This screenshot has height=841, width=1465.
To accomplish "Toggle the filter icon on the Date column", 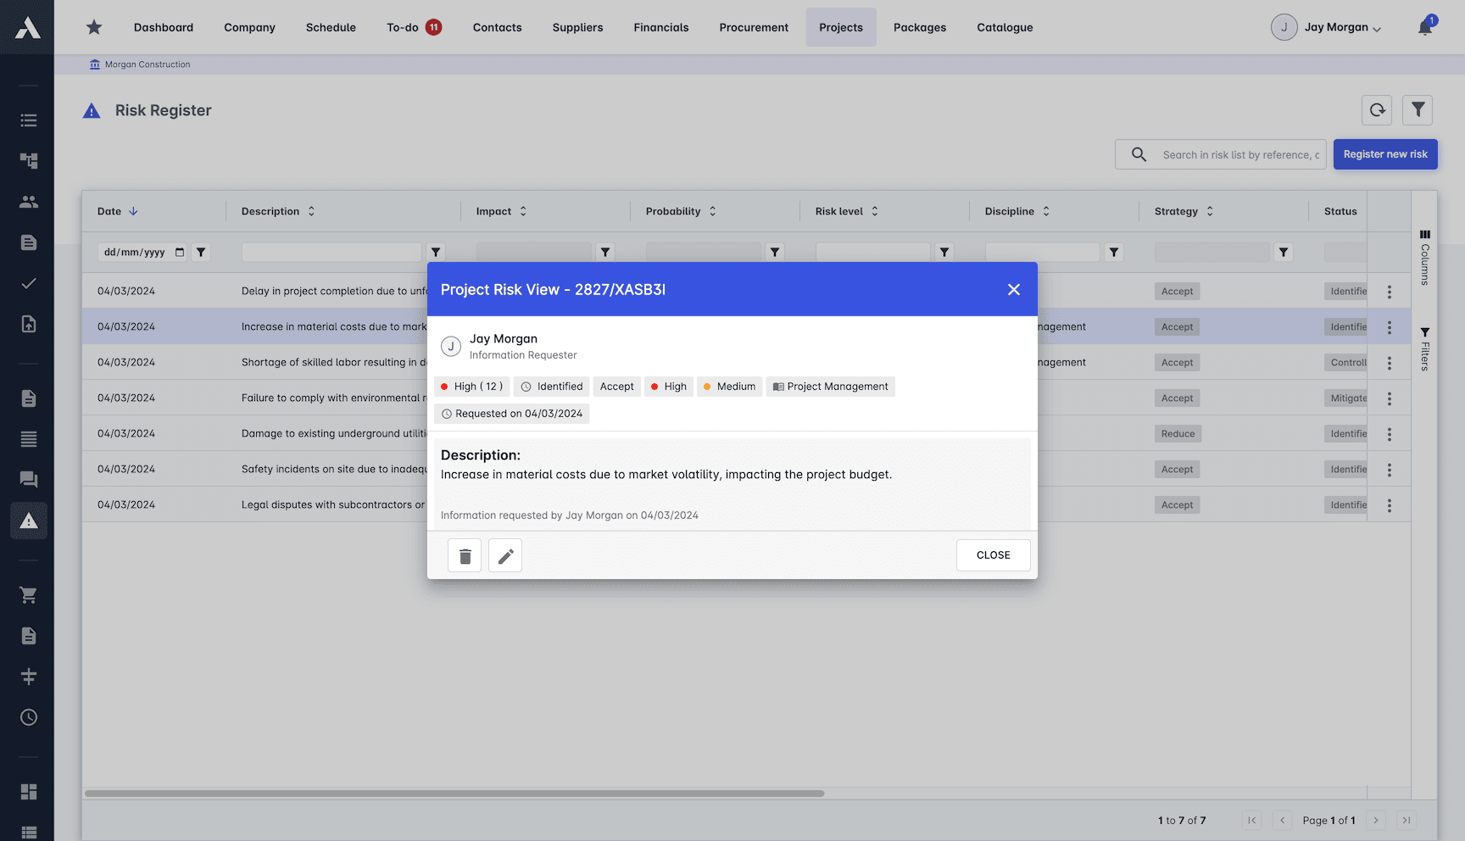I will pyautogui.click(x=201, y=252).
